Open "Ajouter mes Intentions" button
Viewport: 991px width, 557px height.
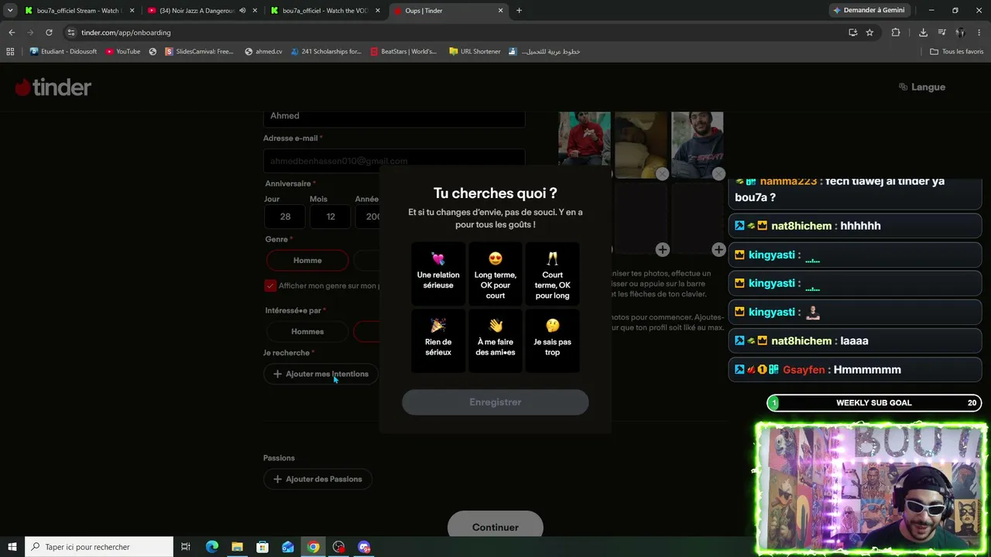(321, 374)
